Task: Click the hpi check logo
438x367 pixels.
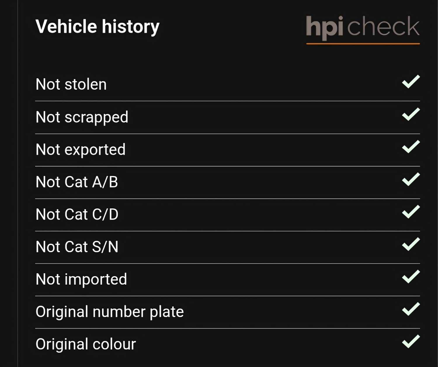Action: pyautogui.click(x=363, y=29)
